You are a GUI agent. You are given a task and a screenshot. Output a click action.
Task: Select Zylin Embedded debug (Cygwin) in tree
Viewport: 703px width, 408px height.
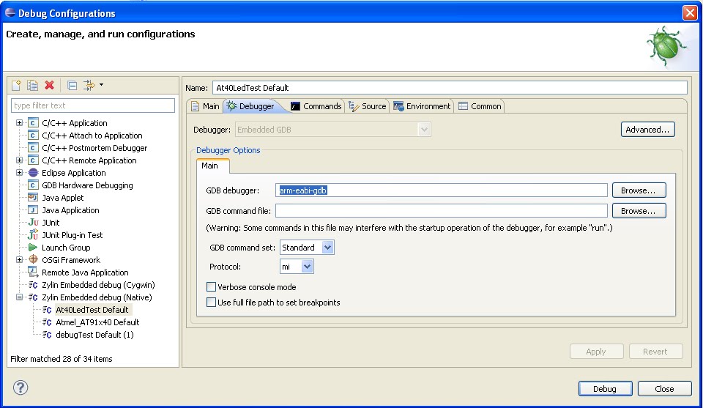[98, 285]
